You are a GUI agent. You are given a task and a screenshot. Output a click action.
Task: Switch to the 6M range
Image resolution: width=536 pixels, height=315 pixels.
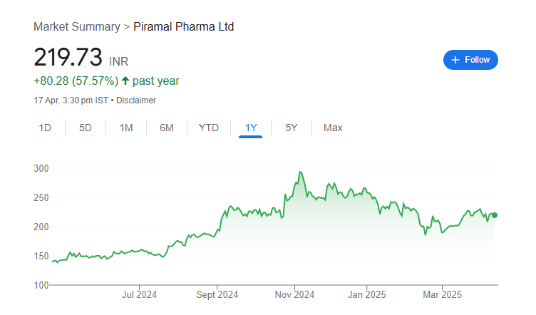tap(167, 128)
